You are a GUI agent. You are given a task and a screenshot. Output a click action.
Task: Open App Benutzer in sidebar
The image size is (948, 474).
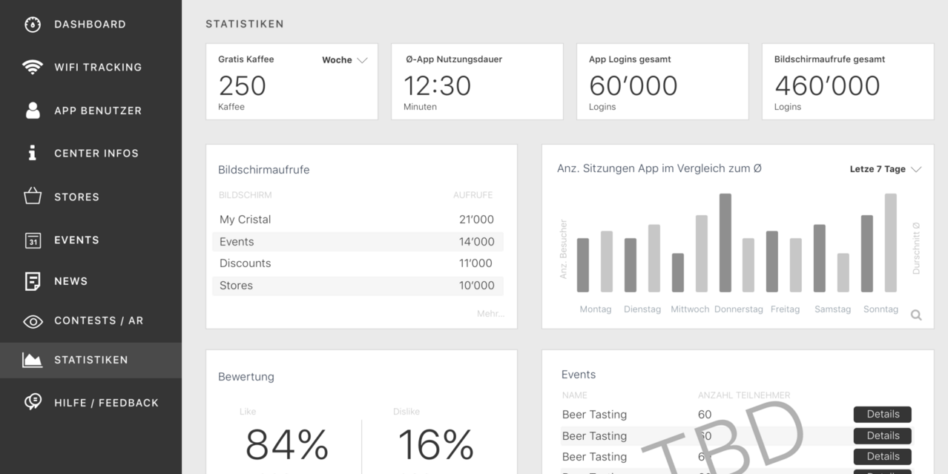pos(98,111)
